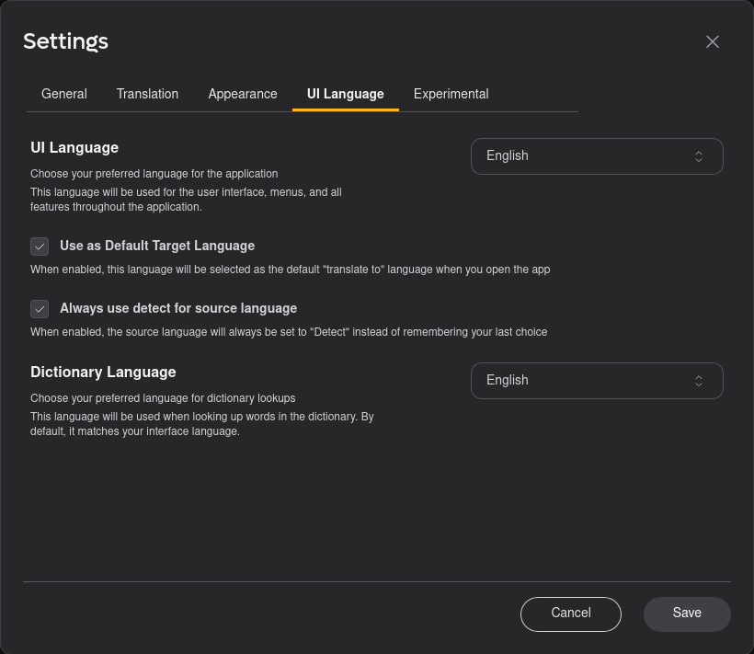Viewport: 754px width, 654px height.
Task: Click the 'Always use detect for source language' label
Action: click(178, 308)
